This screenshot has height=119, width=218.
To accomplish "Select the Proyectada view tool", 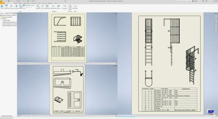I will point(6,7).
